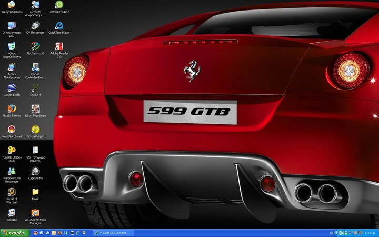Click the Messenger buddy tray icon
379x237 pixels.
point(346,233)
